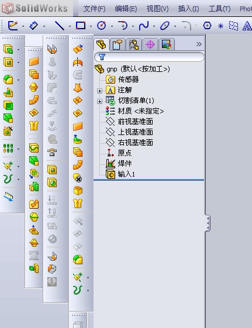Open the 编辑(E) menu

[x=126, y=9]
